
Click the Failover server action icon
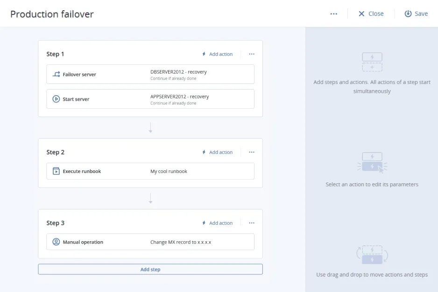click(56, 74)
